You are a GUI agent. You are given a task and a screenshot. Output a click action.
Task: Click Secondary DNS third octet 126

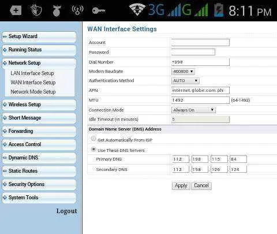(x=219, y=169)
